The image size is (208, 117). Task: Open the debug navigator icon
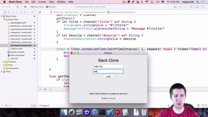coord(25,12)
